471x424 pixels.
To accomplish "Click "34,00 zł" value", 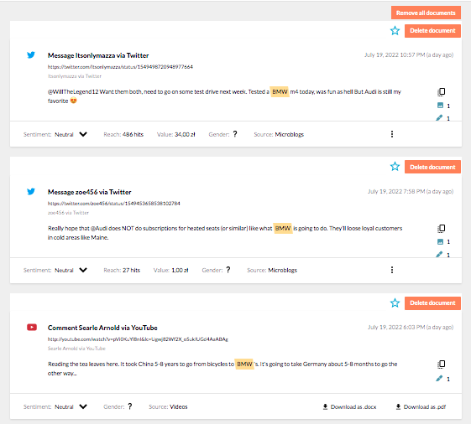I will 185,134.
